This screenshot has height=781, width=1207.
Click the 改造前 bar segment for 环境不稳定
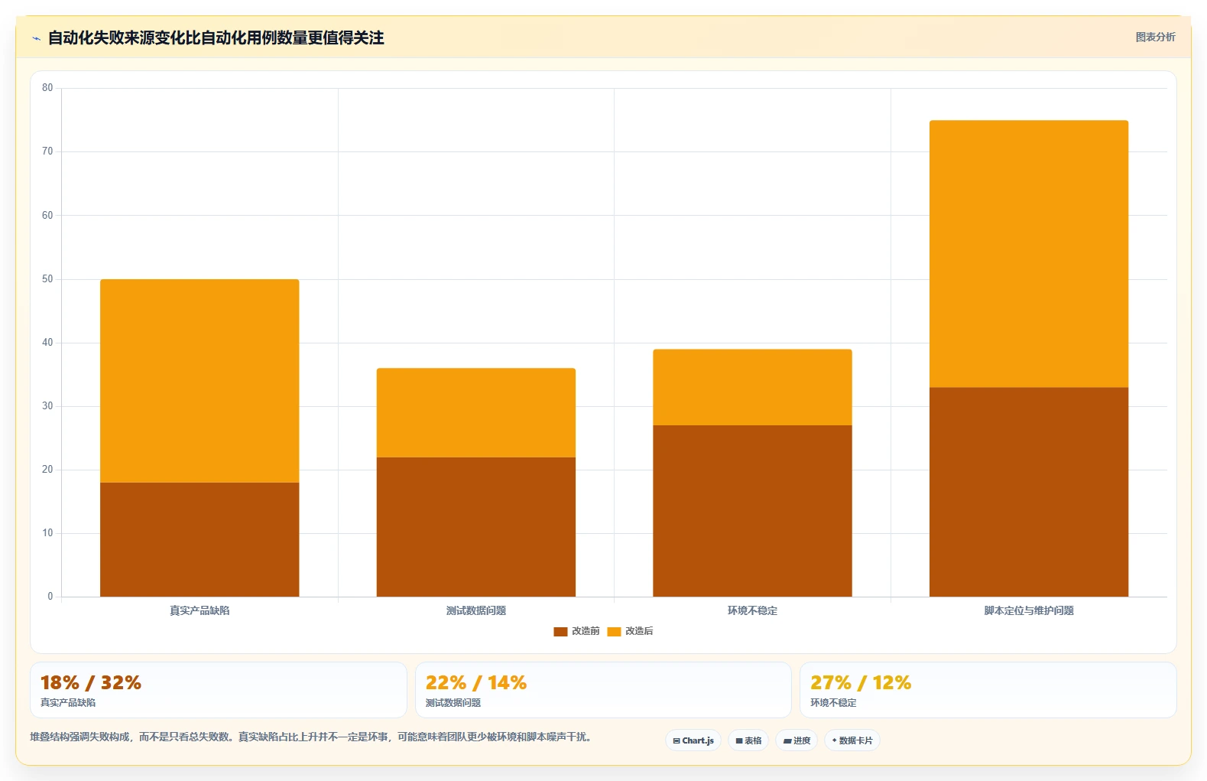[x=752, y=511]
